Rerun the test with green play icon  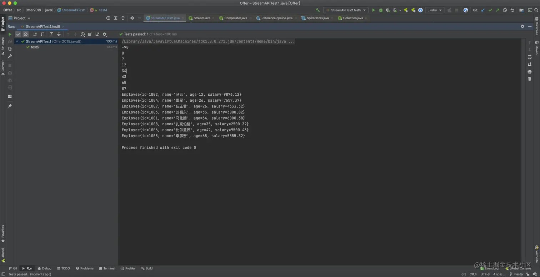click(x=10, y=34)
